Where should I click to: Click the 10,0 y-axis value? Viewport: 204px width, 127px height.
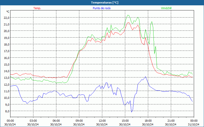[x=7, y=98]
